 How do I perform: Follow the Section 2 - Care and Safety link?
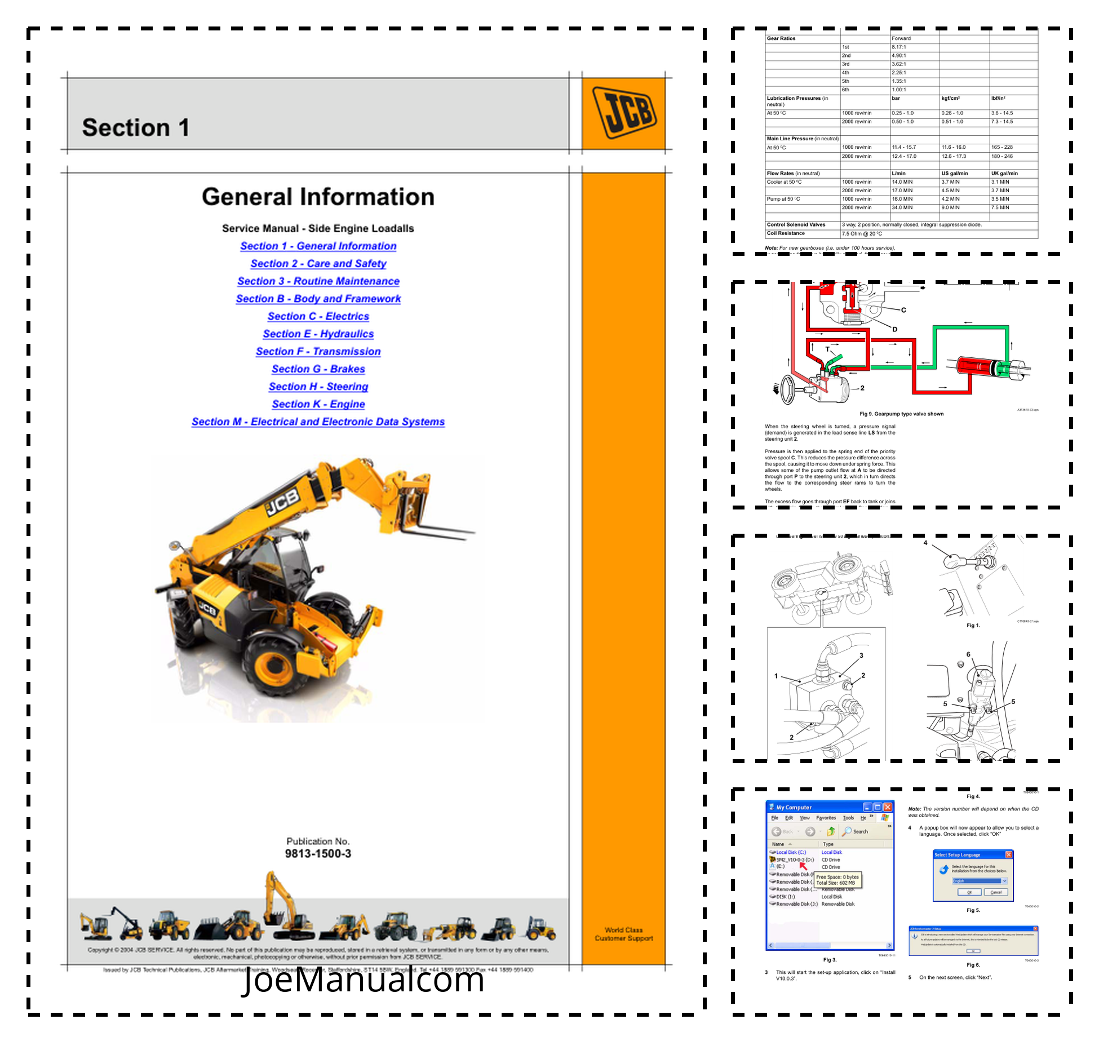pyautogui.click(x=318, y=263)
